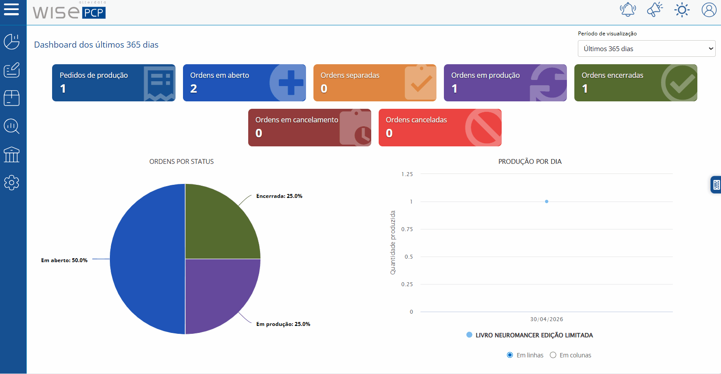Image resolution: width=721 pixels, height=374 pixels.
Task: Open the edit note sidebar icon
Action: tap(12, 70)
